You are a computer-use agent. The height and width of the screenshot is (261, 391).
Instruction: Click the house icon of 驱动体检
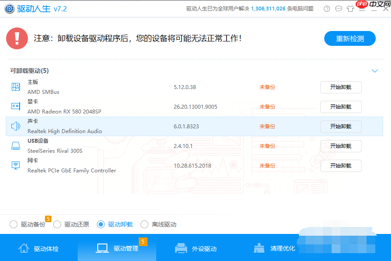24,248
